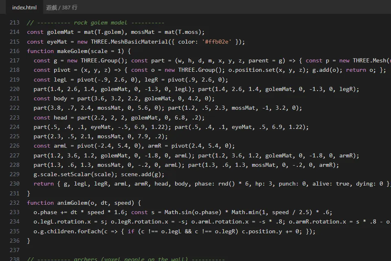Click "Math.sin(o.phase)" on line 233
The width and height of the screenshot is (391, 261).
coord(193,212)
